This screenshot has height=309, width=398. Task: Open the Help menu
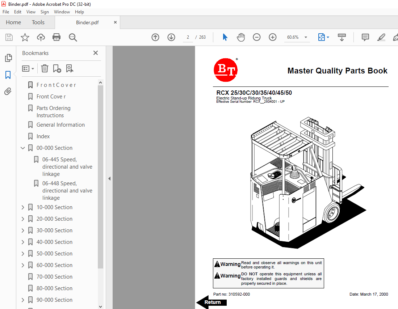79,12
